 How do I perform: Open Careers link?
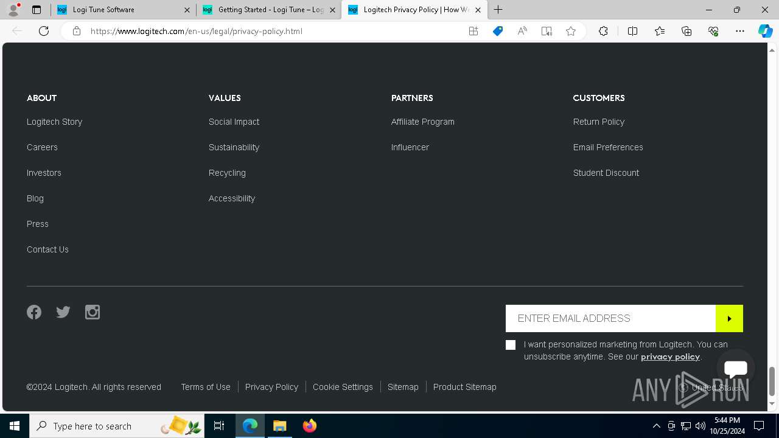(42, 147)
